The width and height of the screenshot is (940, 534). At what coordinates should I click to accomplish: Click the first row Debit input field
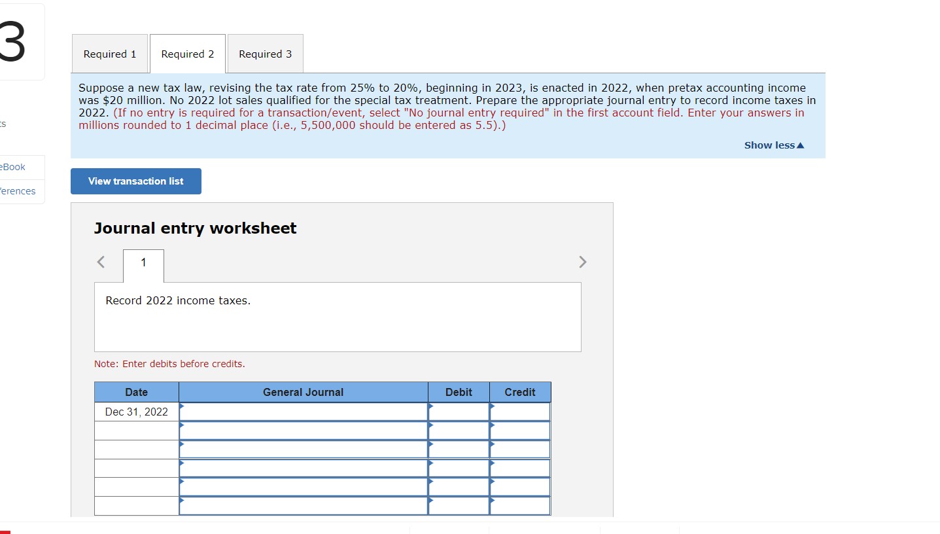(x=459, y=412)
